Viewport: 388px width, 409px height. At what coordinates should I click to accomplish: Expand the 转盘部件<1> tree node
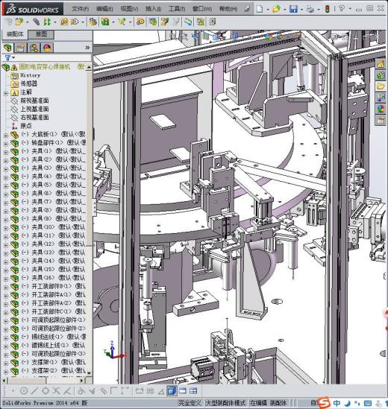pos(6,144)
